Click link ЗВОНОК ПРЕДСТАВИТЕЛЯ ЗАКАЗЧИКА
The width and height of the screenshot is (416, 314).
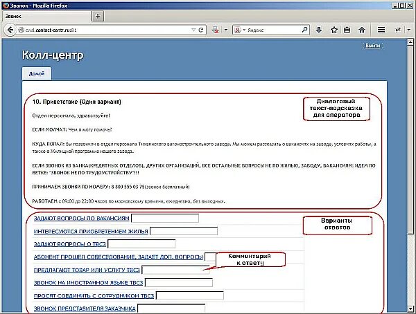point(85,308)
